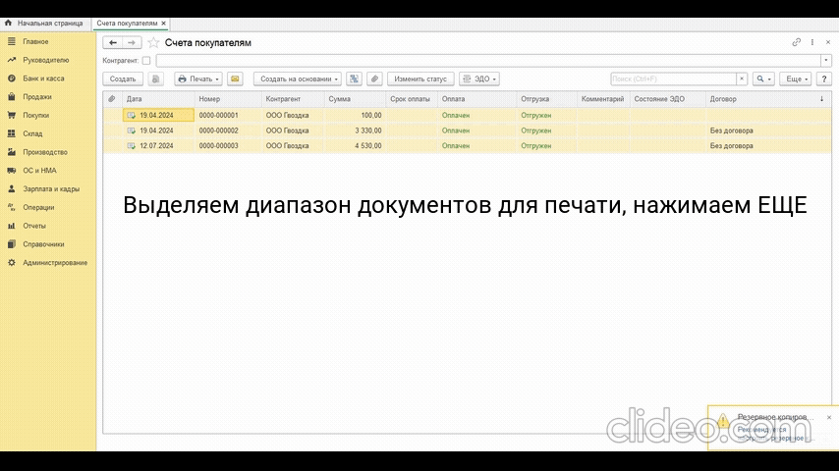The width and height of the screenshot is (839, 471).
Task: Close the Резервное копирование notification
Action: tap(829, 417)
